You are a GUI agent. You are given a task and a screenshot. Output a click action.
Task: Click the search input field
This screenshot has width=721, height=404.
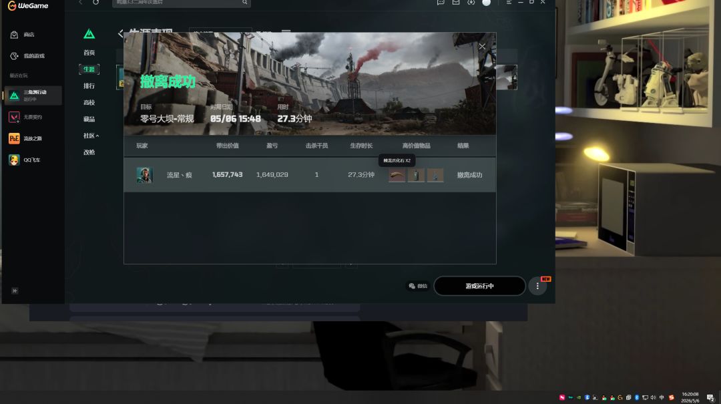tap(177, 3)
